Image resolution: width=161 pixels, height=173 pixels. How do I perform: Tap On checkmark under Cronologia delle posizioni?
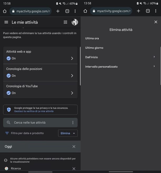tap(8, 76)
